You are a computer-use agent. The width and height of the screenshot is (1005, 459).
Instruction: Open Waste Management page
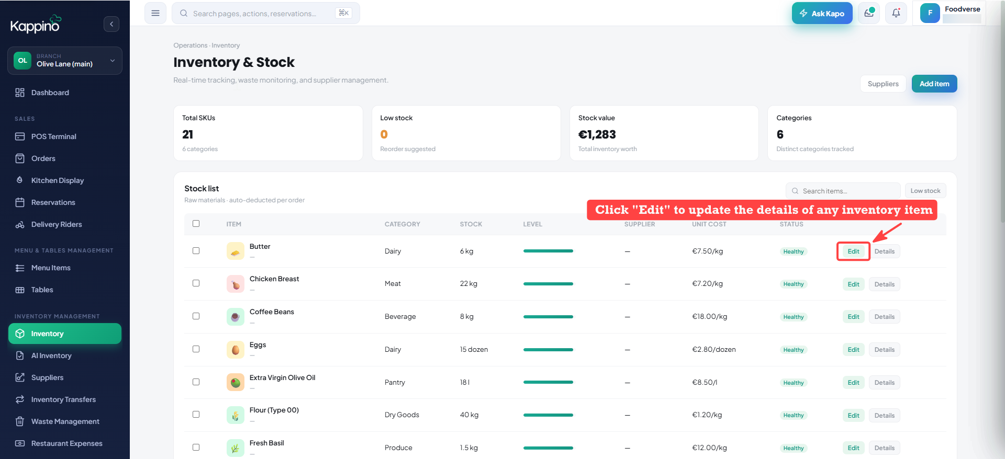click(65, 421)
